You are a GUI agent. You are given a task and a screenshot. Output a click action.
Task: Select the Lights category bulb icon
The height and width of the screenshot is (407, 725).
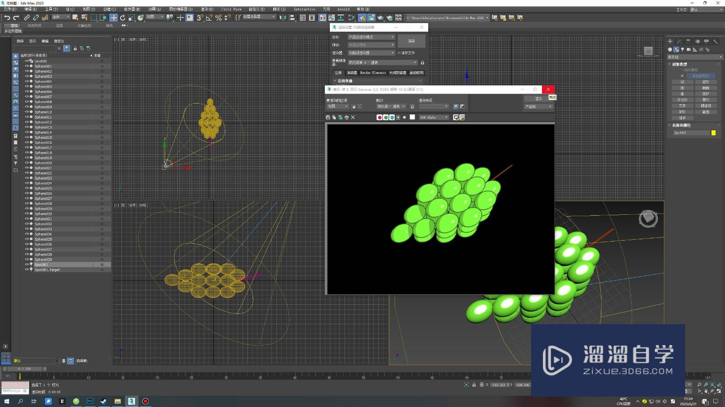click(x=682, y=49)
